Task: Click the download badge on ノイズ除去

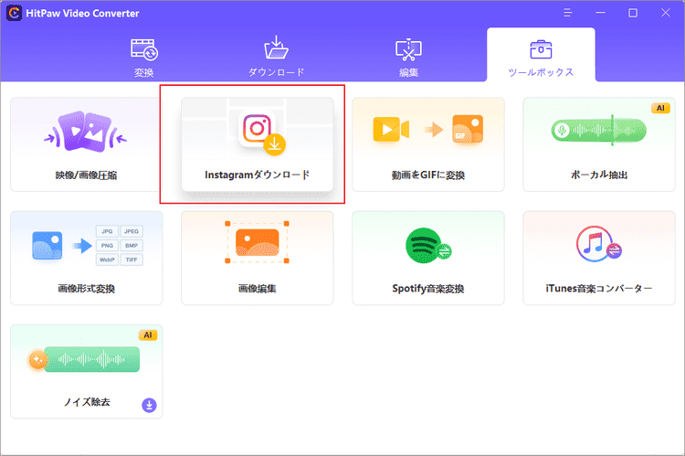Action: pyautogui.click(x=149, y=406)
